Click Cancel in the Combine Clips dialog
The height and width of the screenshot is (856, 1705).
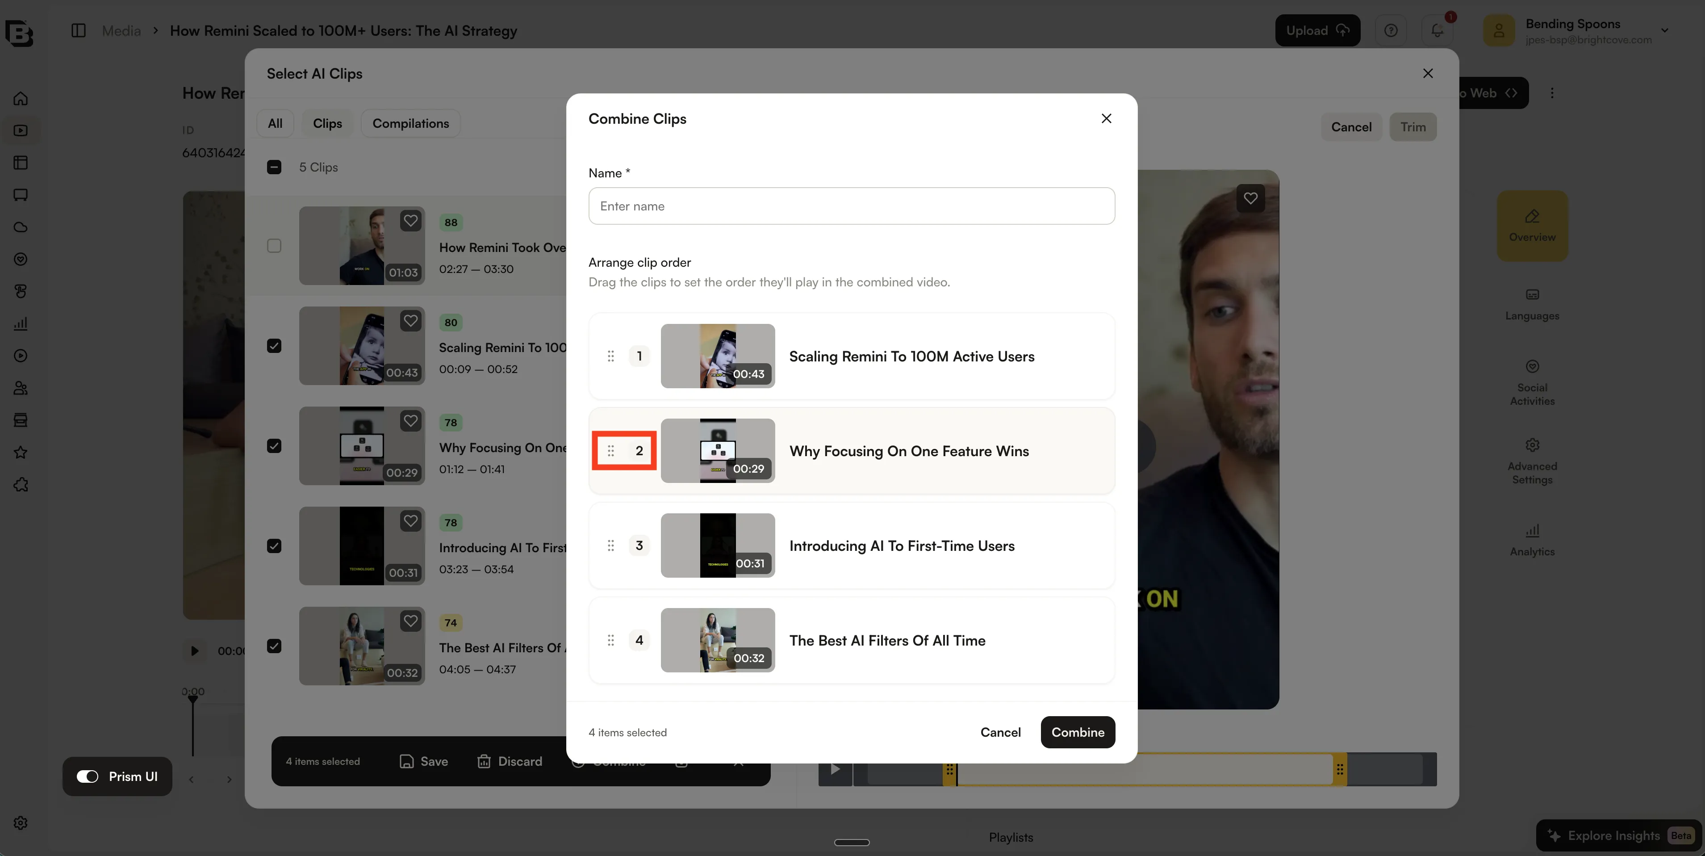click(x=1000, y=732)
